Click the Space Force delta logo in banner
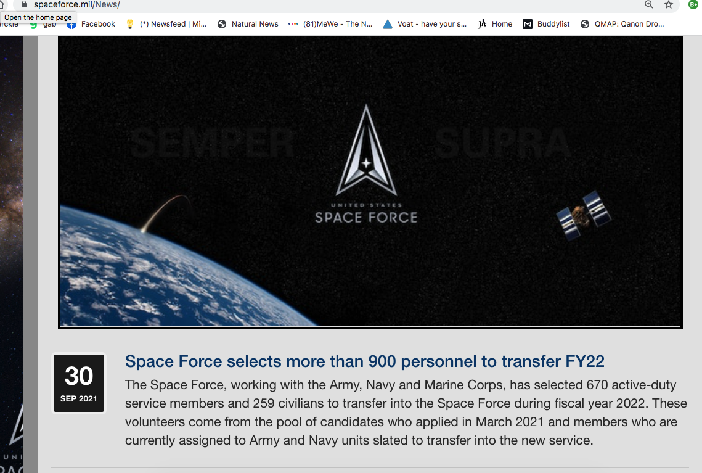Screen dimensions: 702x473 [366, 150]
